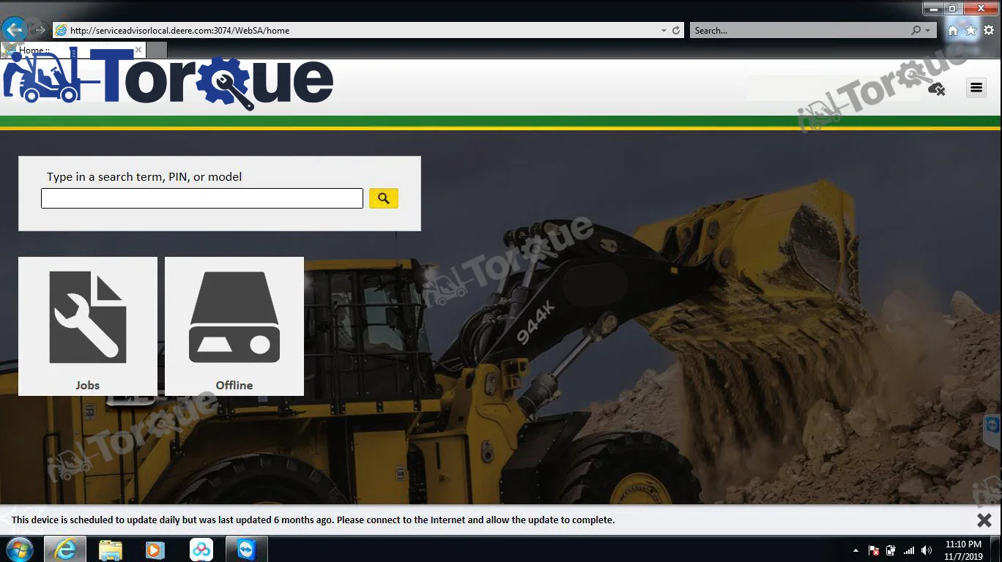Open the address bar history dropdown
Viewport: 1002px width, 562px height.
pyautogui.click(x=664, y=31)
